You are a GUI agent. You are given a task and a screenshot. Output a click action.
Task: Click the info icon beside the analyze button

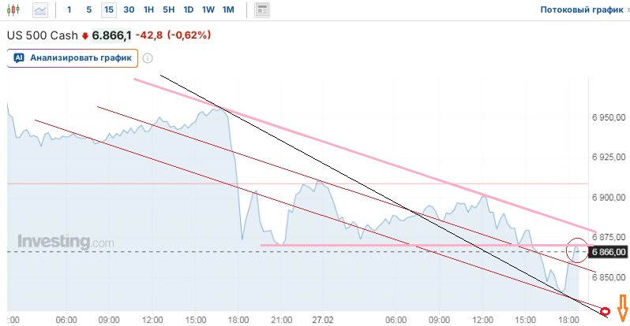148,57
